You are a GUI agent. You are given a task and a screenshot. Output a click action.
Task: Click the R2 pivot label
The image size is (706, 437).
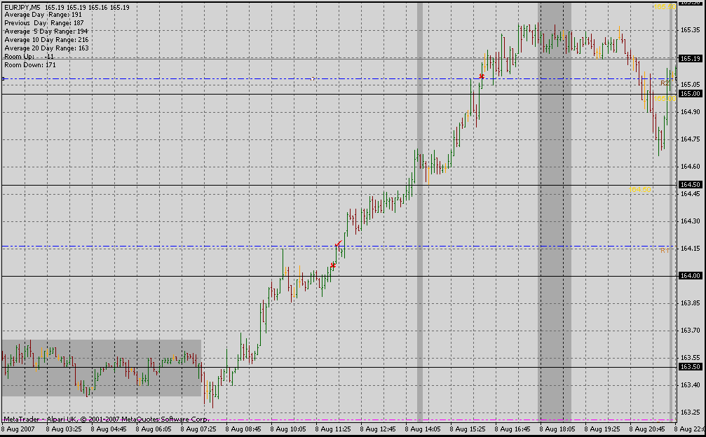pyautogui.click(x=664, y=83)
